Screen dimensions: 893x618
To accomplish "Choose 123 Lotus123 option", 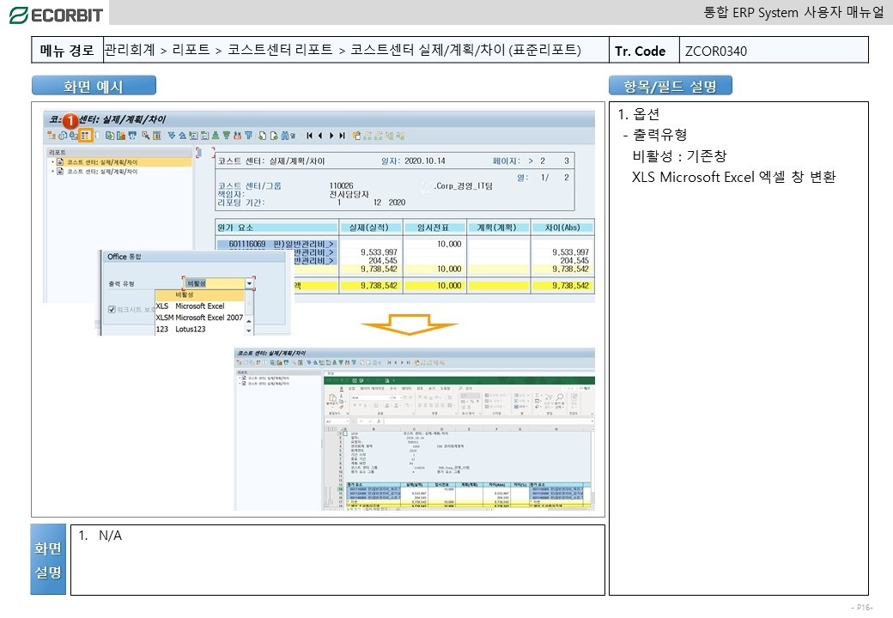I will [x=199, y=329].
